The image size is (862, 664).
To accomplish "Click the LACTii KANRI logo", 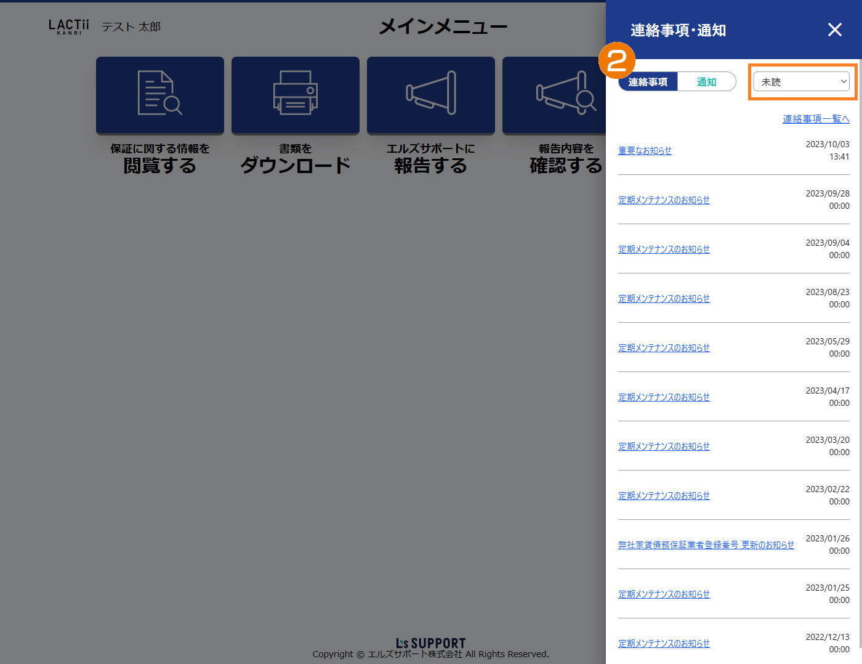I will point(68,26).
